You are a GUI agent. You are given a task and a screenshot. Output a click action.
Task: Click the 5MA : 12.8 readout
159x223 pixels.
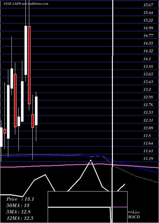(18, 212)
